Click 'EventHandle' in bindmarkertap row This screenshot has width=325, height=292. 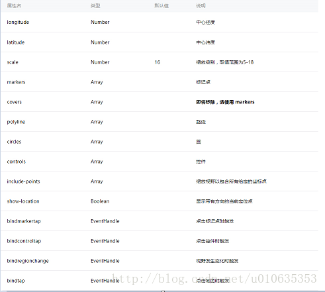click(105, 221)
